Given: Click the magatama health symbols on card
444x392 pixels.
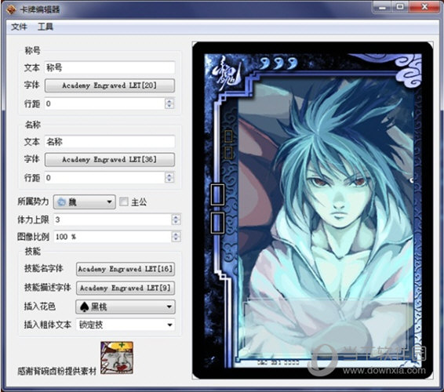Looking at the screenshot, I should pos(278,64).
